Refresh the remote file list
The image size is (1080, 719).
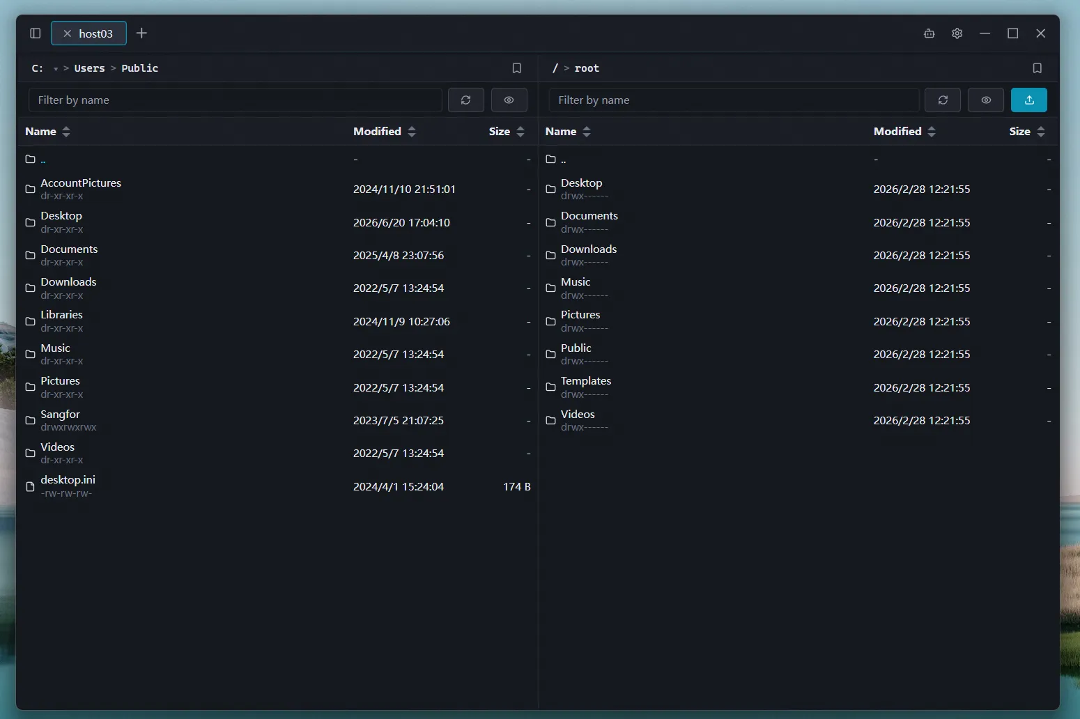[x=943, y=100]
